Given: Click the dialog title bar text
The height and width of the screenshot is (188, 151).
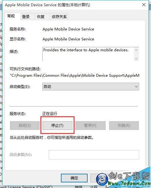Looking at the screenshot, I should 48,5.
